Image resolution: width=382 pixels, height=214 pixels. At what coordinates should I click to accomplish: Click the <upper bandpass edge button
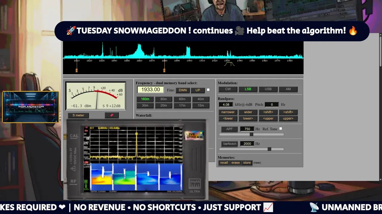[x=268, y=118]
